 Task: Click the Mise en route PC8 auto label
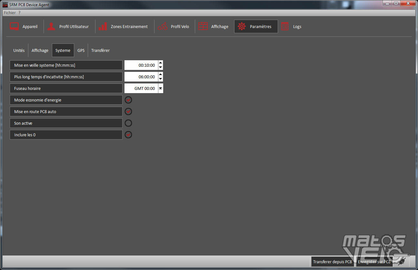[66, 111]
